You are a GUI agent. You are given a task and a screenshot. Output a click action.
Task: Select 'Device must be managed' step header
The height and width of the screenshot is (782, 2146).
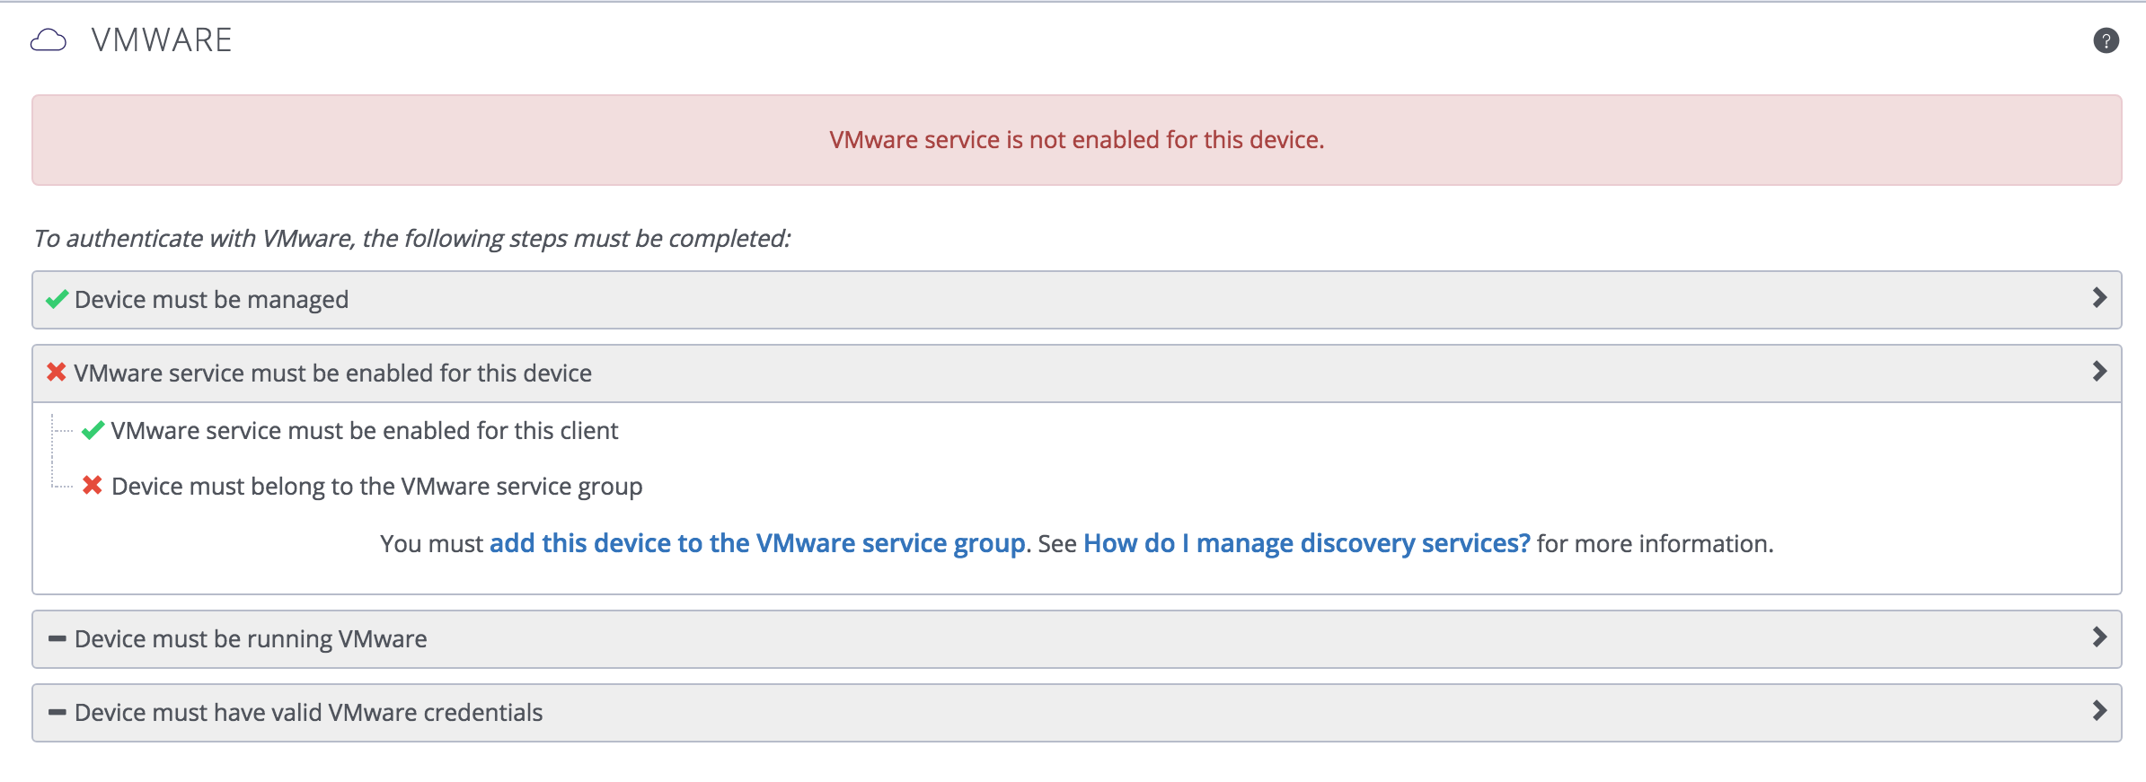[x=211, y=300]
